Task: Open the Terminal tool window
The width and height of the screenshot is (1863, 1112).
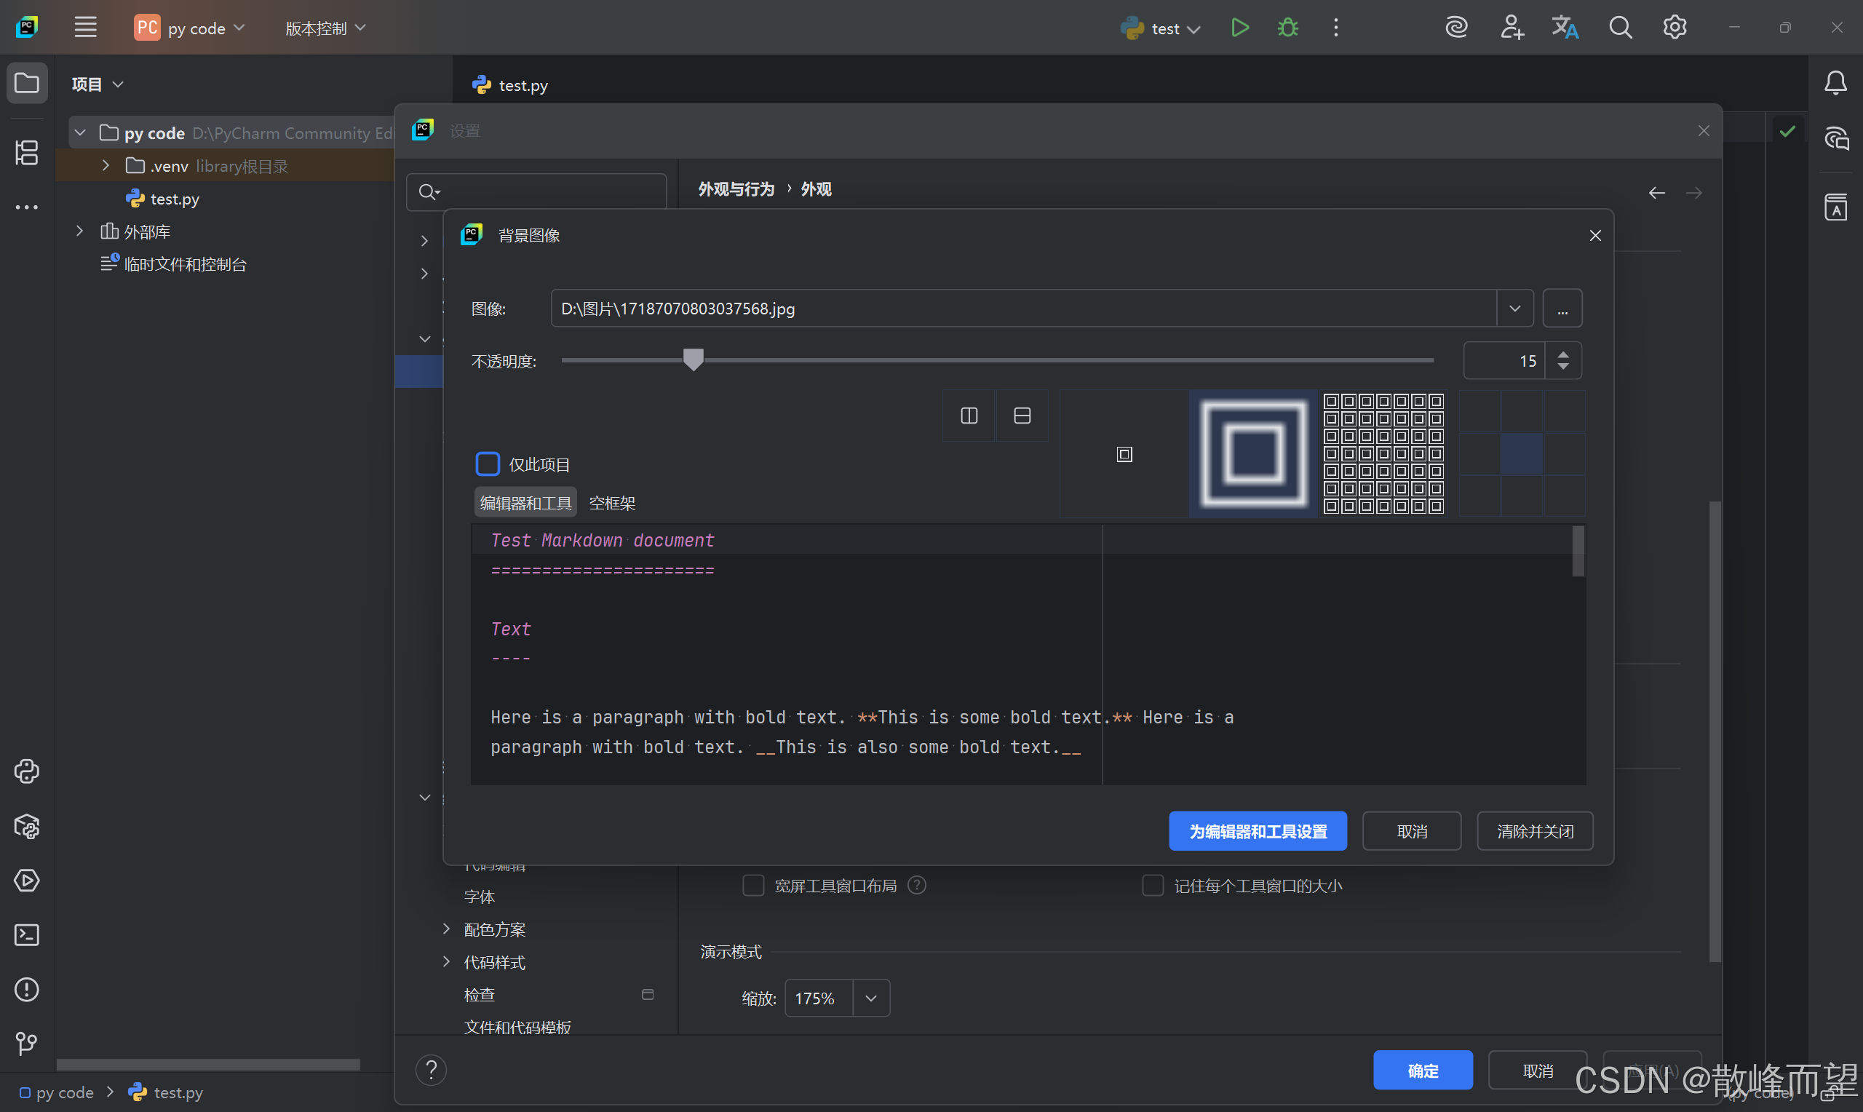Action: click(x=27, y=935)
